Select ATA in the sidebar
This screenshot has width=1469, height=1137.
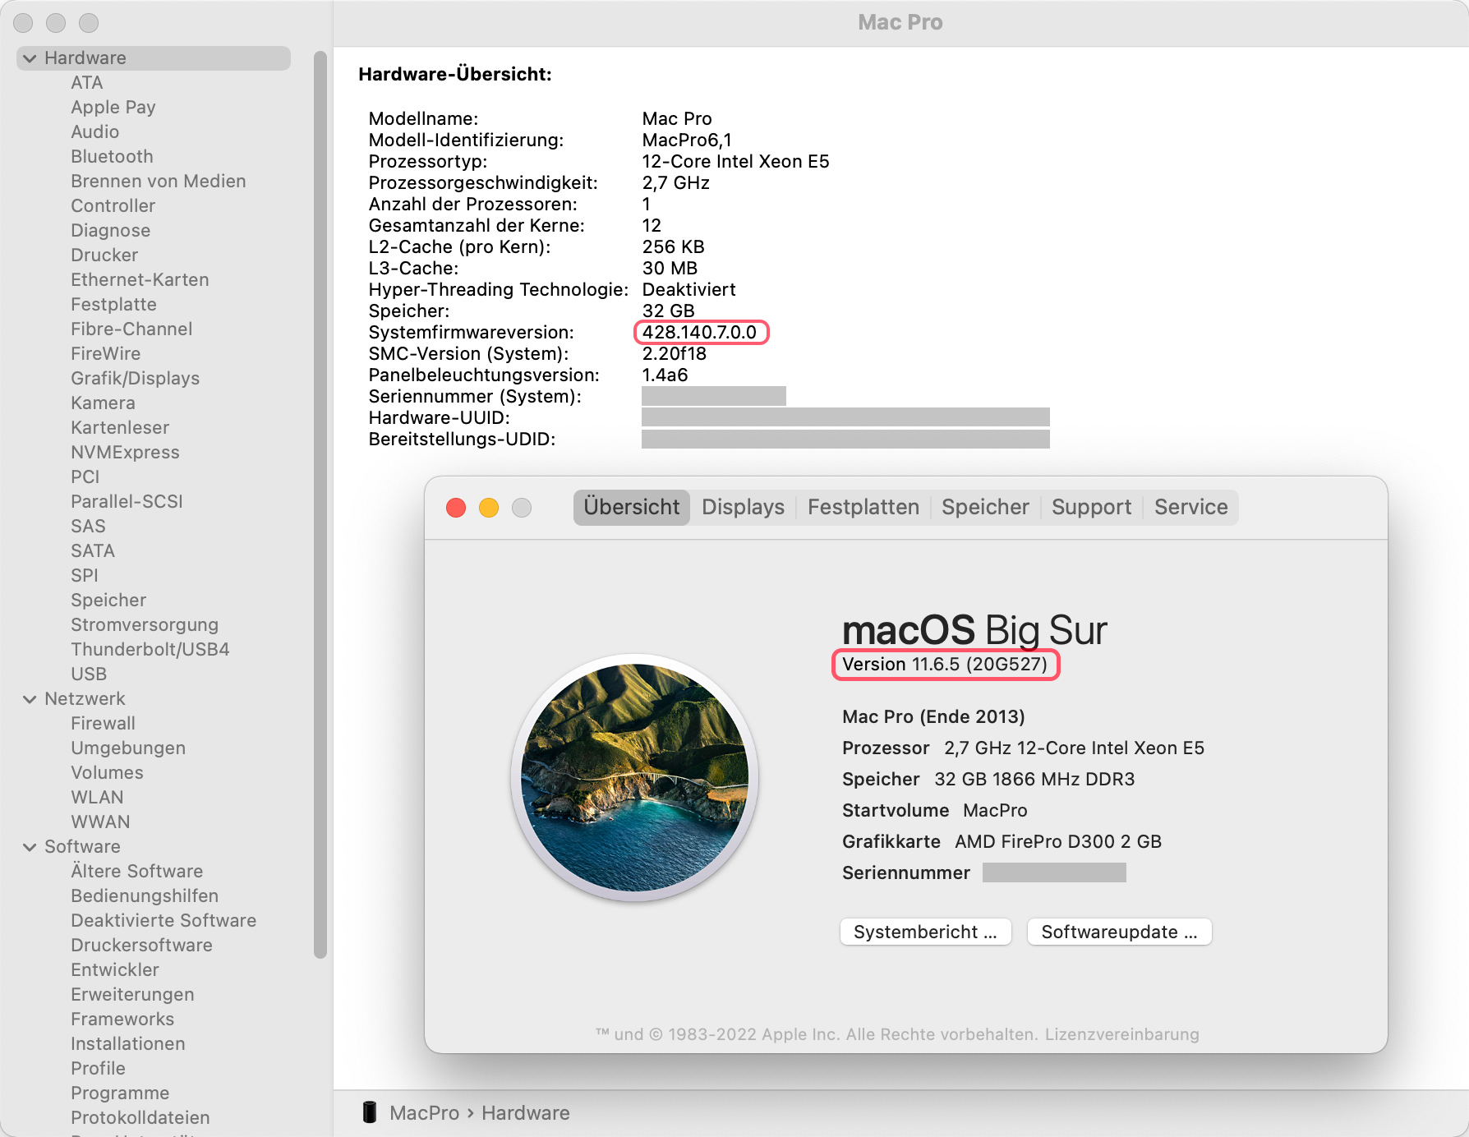click(86, 83)
